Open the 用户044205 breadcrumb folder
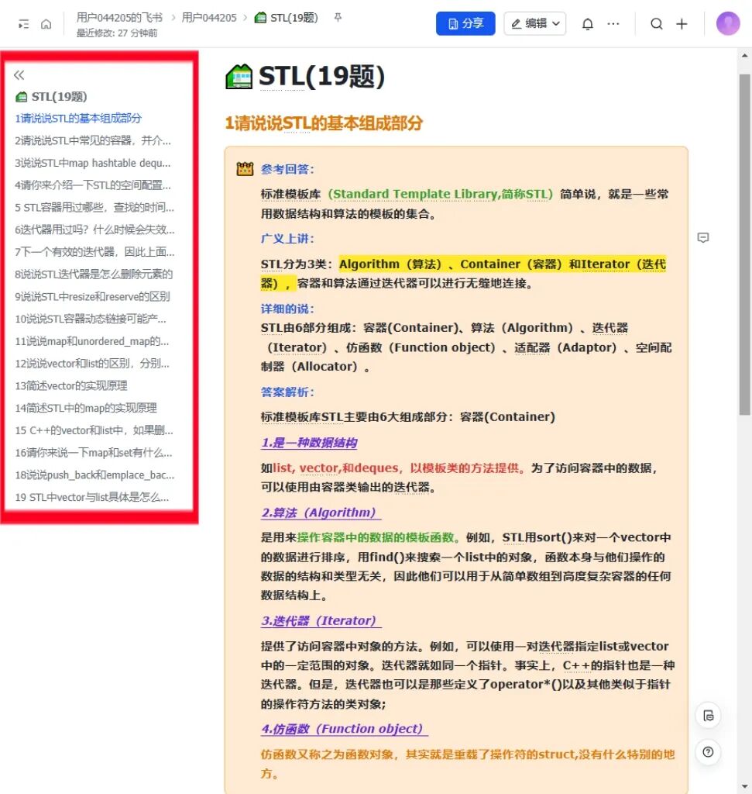 [209, 18]
